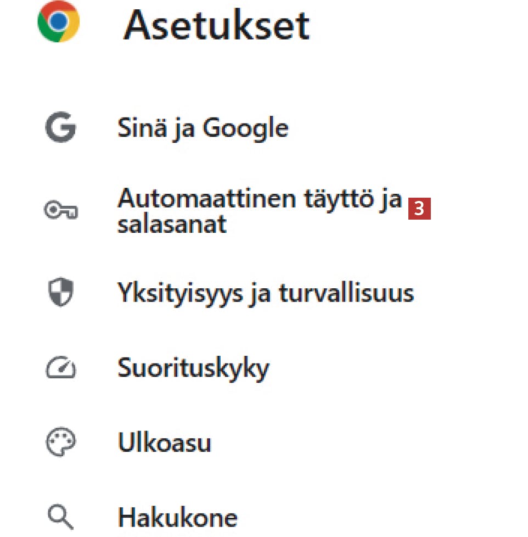Click the Google G icon
Screen dimensions: 528x537
point(60,128)
